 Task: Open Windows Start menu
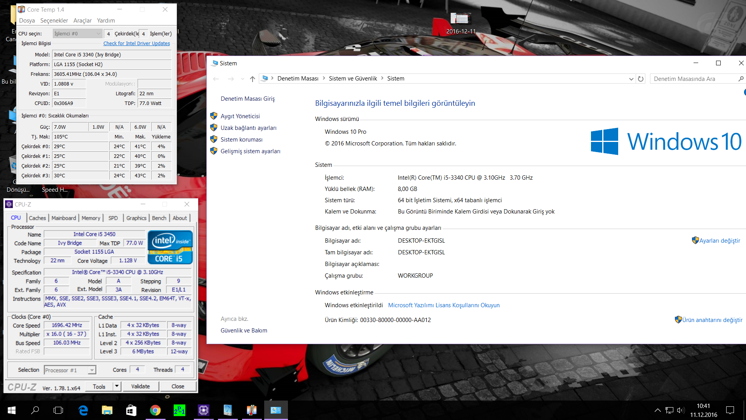[x=12, y=410]
